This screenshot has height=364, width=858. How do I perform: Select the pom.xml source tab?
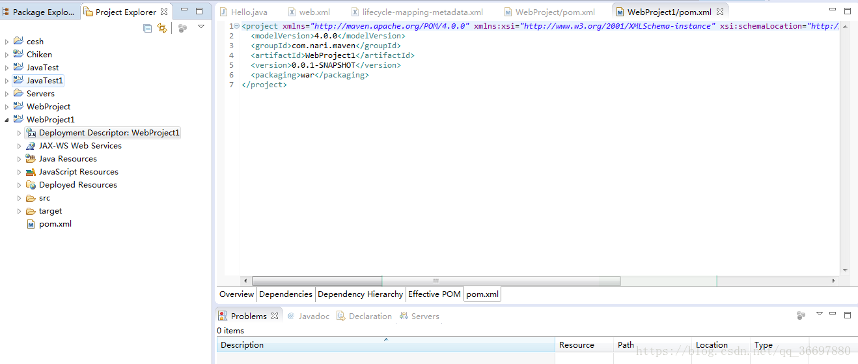click(482, 294)
